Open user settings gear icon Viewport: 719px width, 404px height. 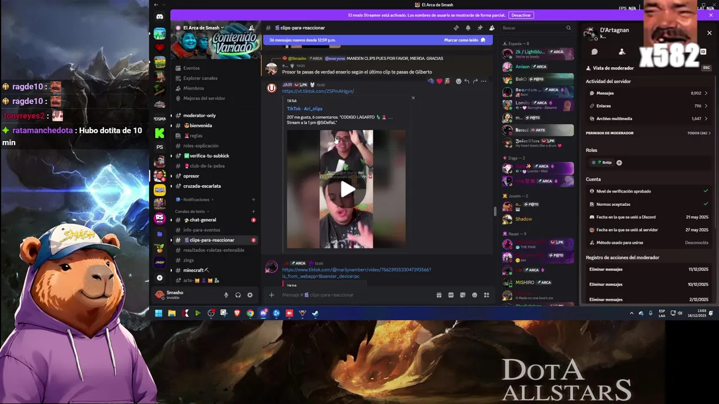pos(250,295)
